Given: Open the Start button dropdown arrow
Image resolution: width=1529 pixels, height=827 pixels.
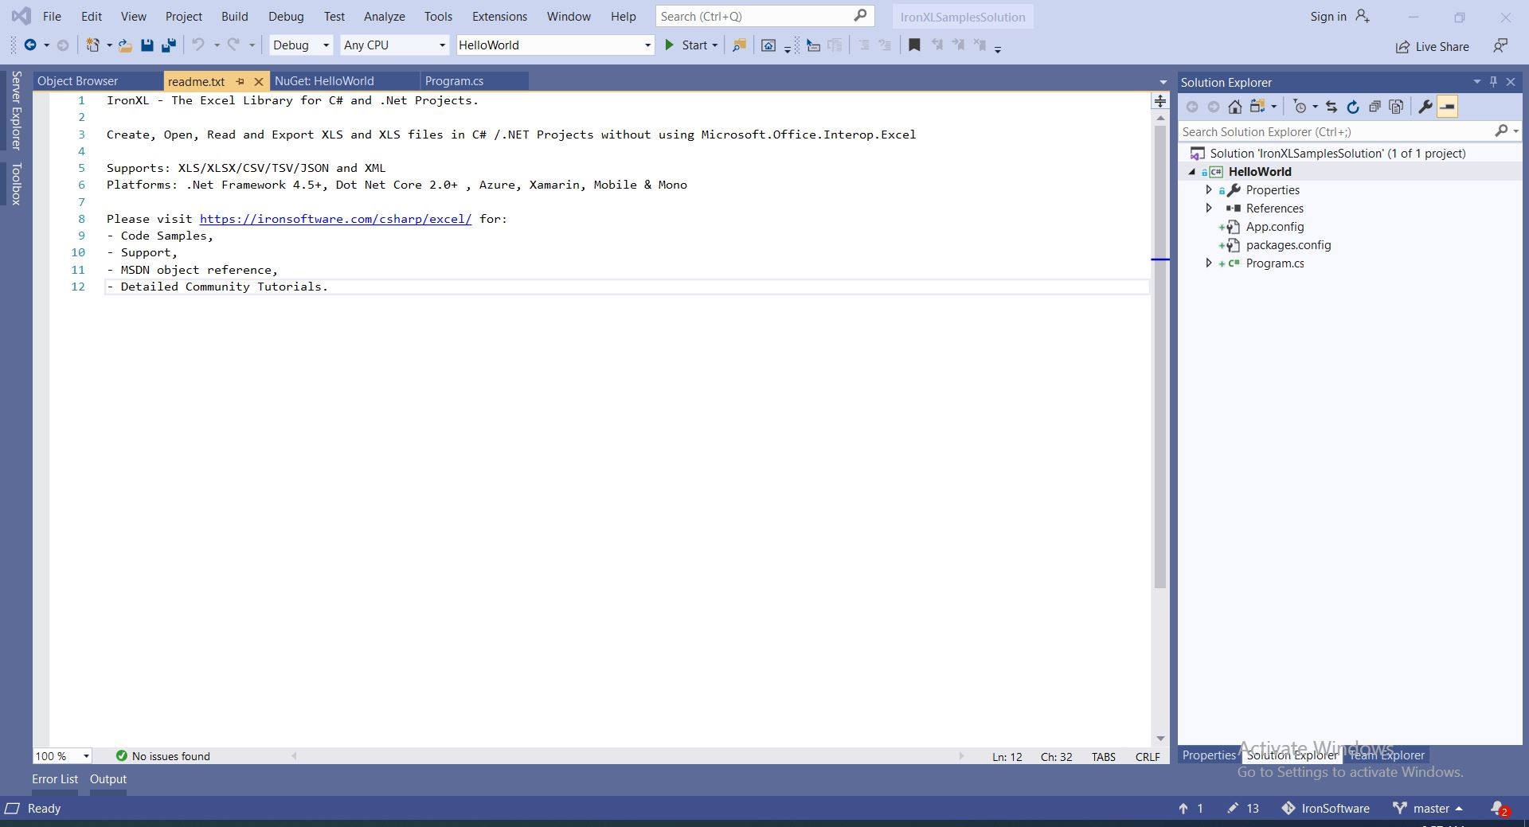Looking at the screenshot, I should [714, 45].
